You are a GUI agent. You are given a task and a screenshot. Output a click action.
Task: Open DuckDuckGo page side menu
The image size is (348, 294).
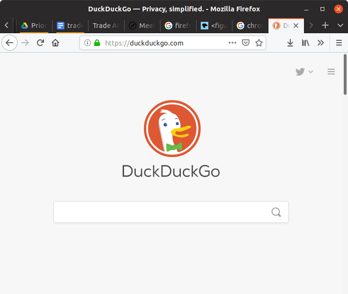click(x=331, y=72)
